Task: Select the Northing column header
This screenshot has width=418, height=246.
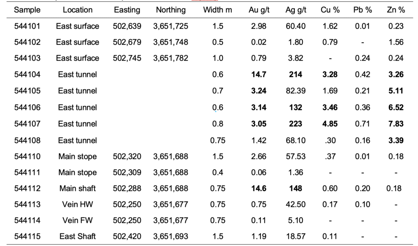Action: [171, 10]
